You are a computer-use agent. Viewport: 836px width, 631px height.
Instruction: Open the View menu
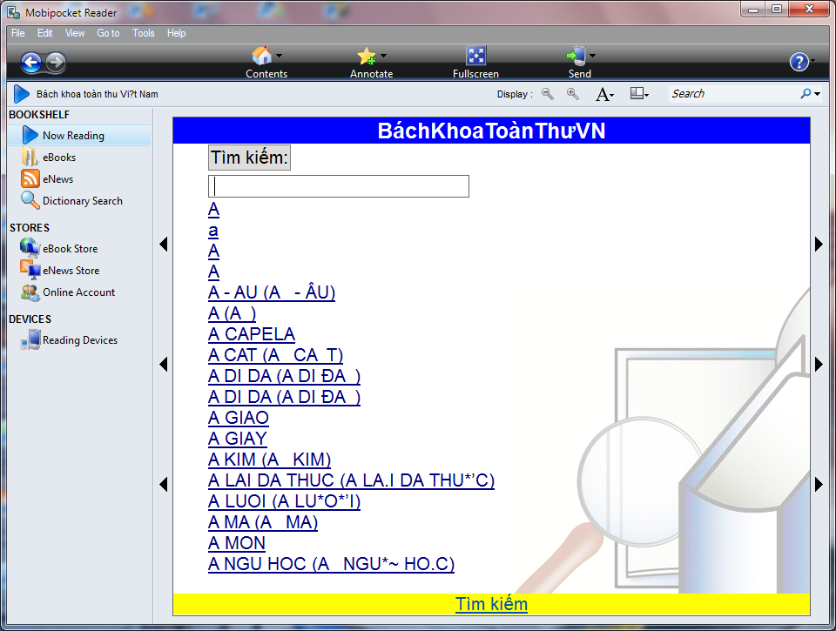pyautogui.click(x=75, y=33)
